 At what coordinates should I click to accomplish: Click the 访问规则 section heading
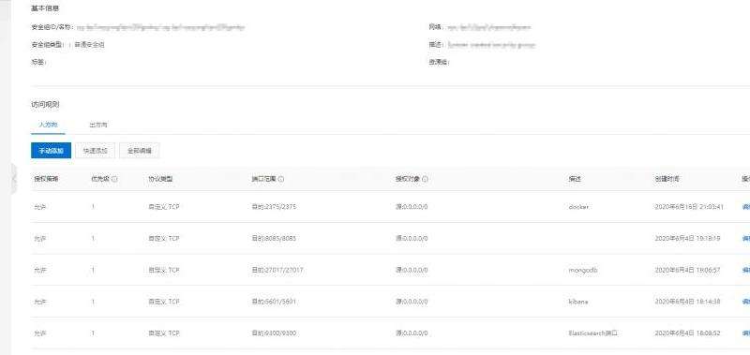tap(45, 104)
